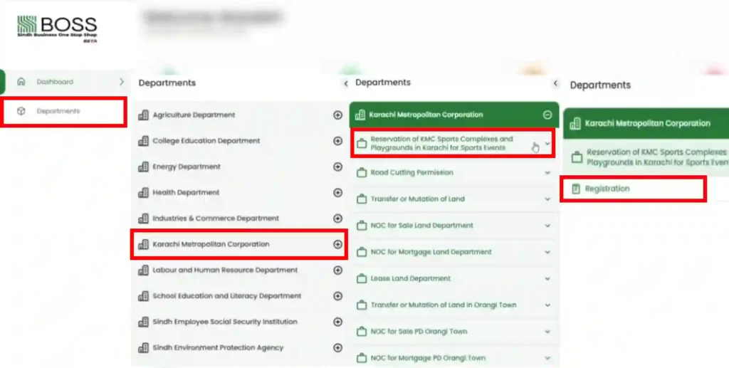Click the Departments cube icon in sidebar

tap(21, 111)
